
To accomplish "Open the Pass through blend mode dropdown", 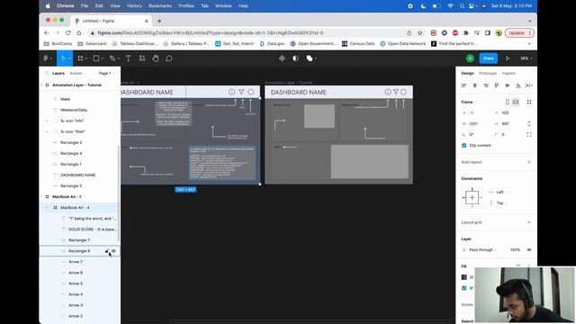I will point(482,249).
